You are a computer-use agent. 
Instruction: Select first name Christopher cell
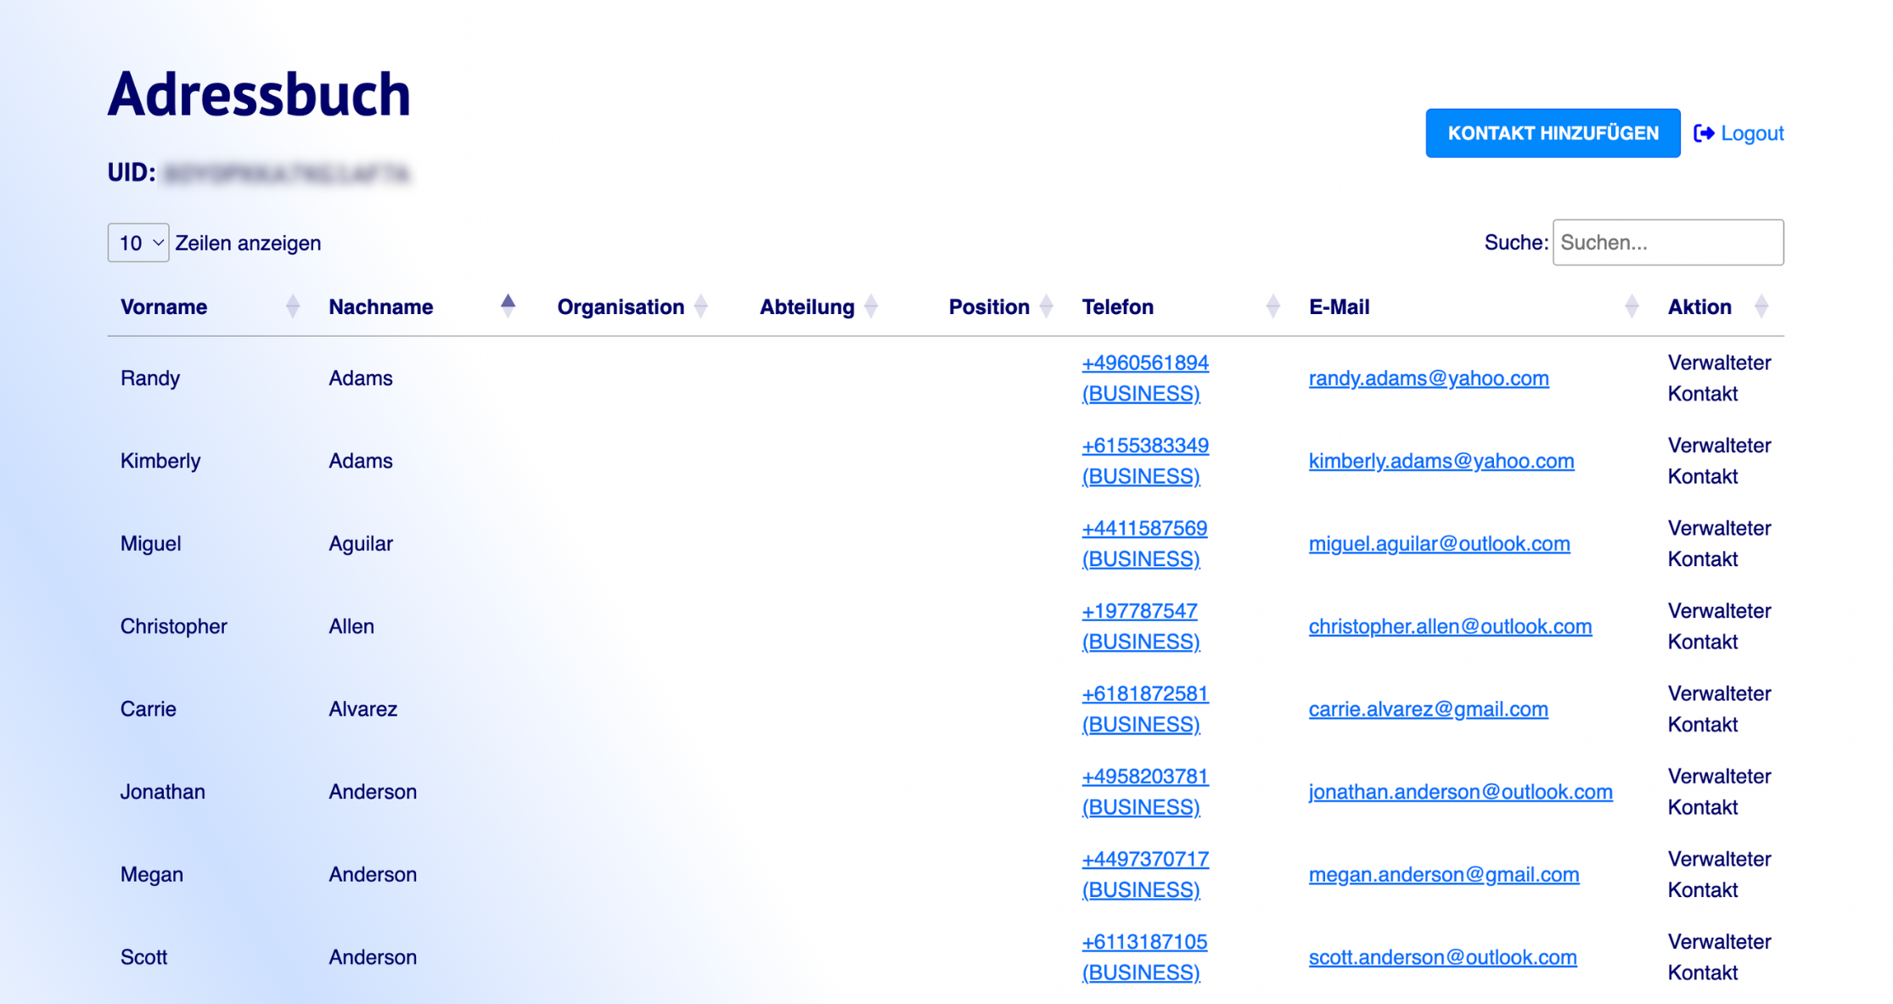174,626
